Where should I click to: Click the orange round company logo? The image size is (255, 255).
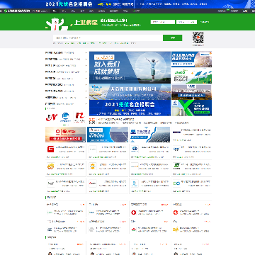coord(50,166)
